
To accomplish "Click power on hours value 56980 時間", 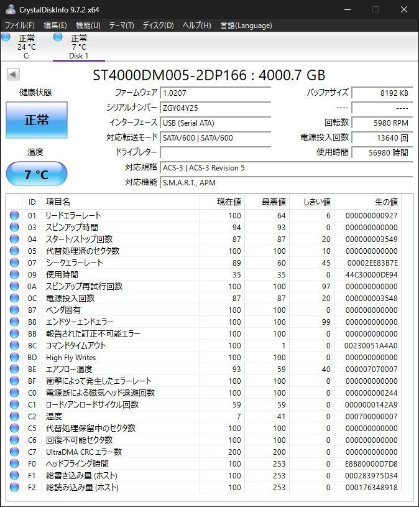I will [382, 152].
